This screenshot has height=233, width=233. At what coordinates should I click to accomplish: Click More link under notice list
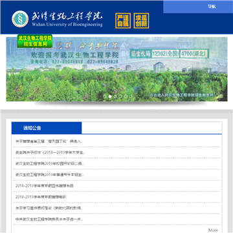[x=213, y=230]
